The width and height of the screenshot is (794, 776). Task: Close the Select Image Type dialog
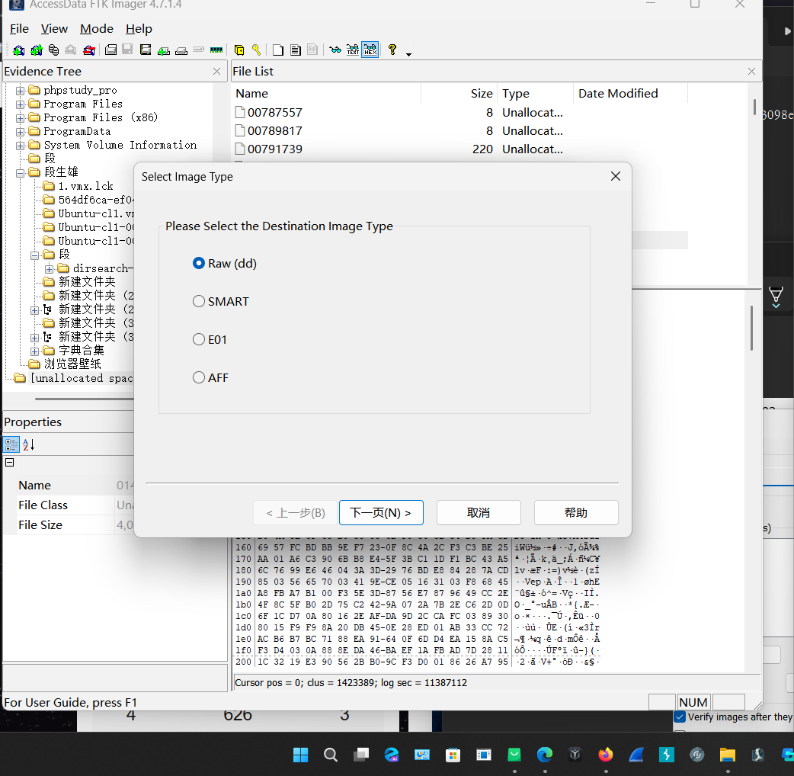[615, 176]
